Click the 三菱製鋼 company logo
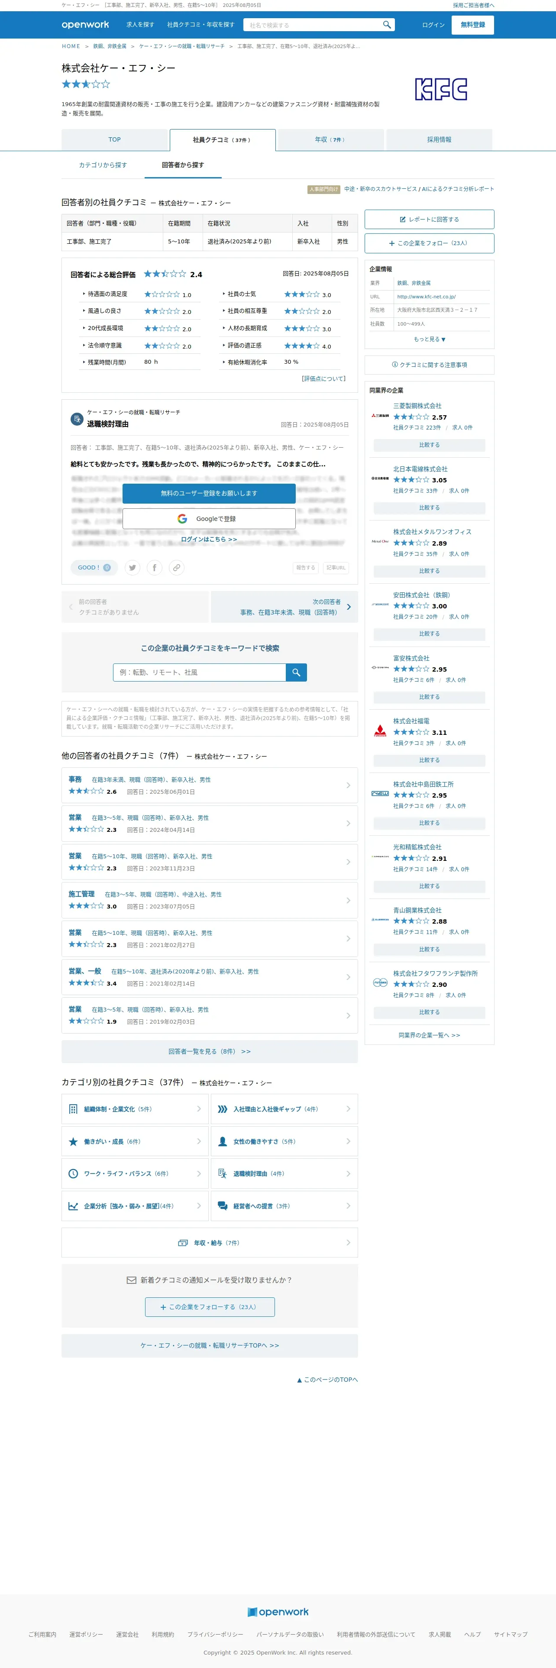The width and height of the screenshot is (556, 1668). tap(380, 415)
